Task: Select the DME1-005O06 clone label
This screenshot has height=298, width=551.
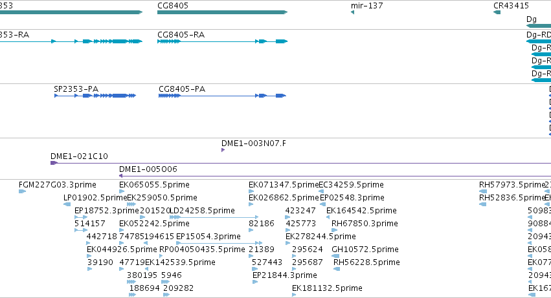Action: 148,169
